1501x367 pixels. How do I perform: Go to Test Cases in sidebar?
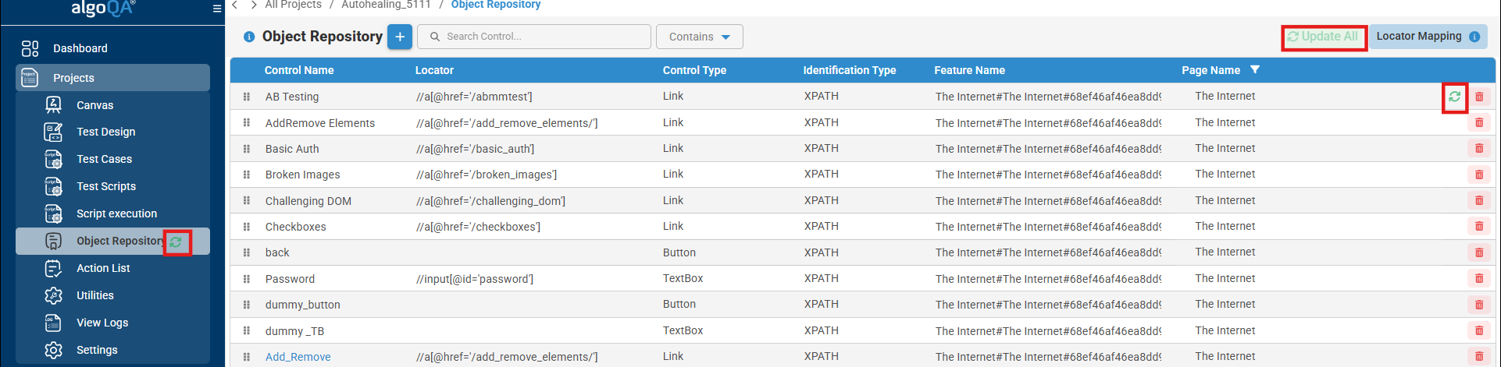104,159
